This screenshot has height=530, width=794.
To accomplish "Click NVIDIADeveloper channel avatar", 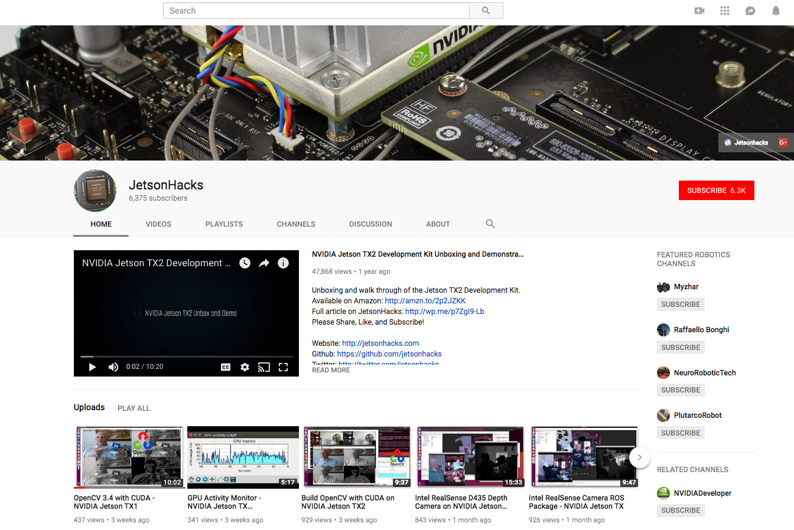I will click(x=663, y=493).
